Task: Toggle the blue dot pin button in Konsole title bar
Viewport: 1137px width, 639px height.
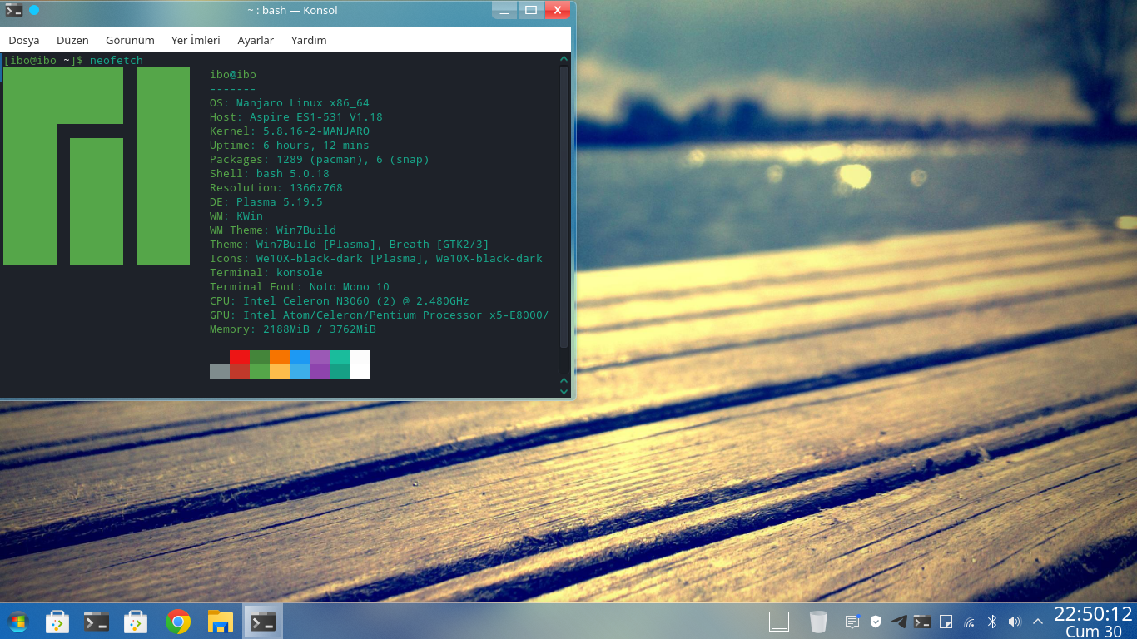Action: coord(34,11)
